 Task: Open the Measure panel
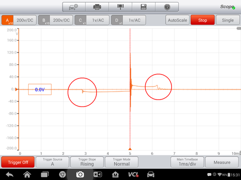tap(222, 162)
